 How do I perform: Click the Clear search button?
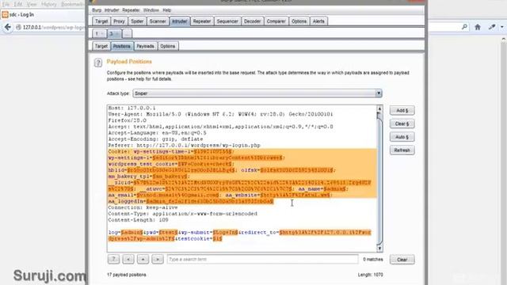point(402,260)
